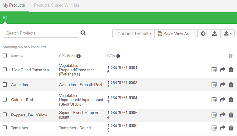Open table column settings gear
This screenshot has width=237, height=136.
pos(231,56)
